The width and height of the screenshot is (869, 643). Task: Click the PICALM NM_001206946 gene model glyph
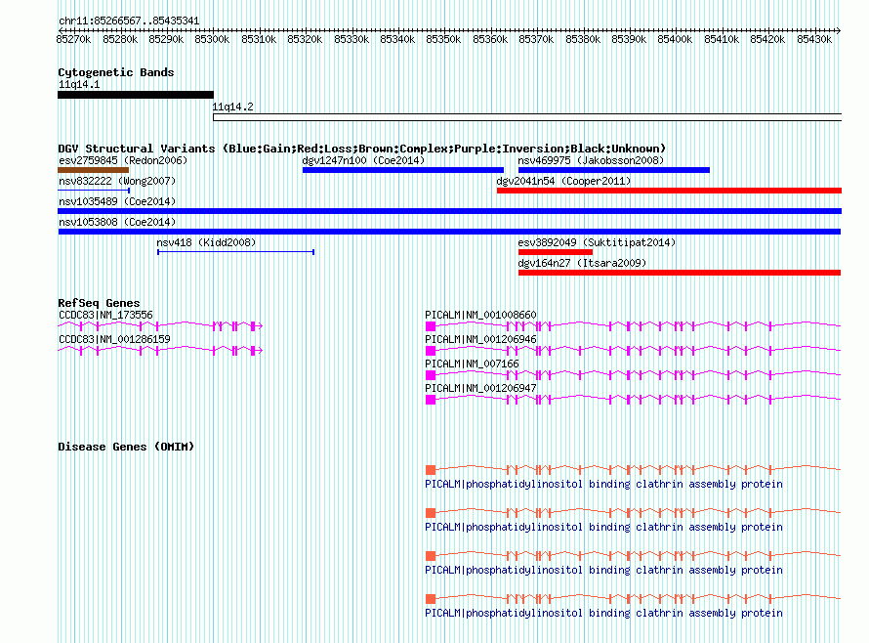point(633,351)
